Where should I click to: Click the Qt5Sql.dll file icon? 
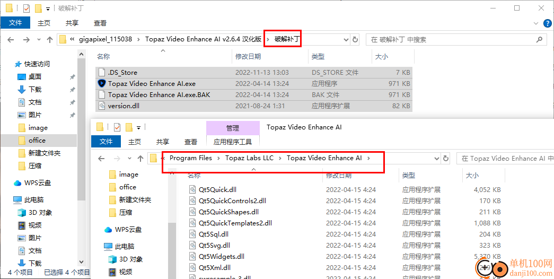coord(192,234)
